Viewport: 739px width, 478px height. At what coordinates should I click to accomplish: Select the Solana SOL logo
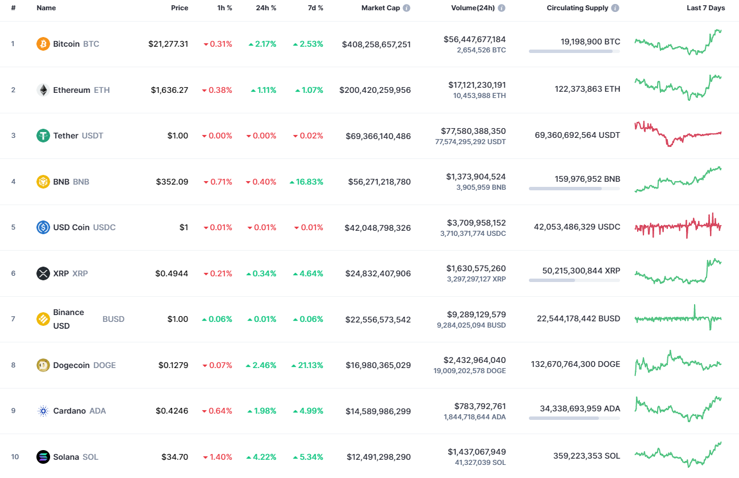pos(43,457)
